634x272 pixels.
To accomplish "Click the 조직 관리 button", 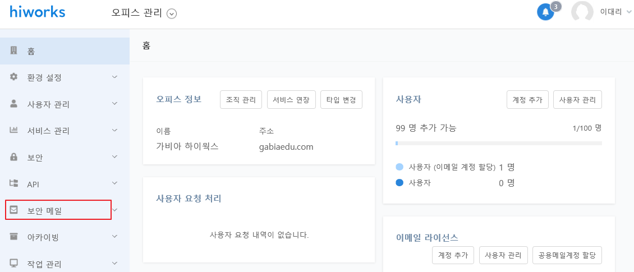I will point(241,100).
